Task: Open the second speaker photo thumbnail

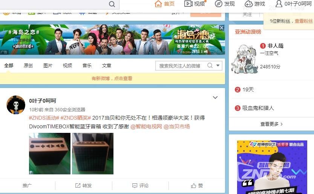Action: coord(93,154)
